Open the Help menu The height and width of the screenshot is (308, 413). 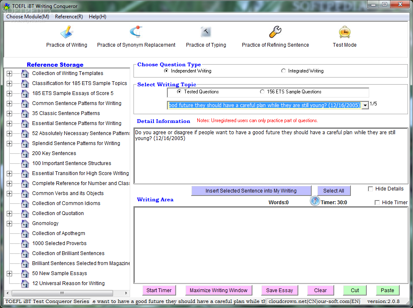(x=98, y=17)
